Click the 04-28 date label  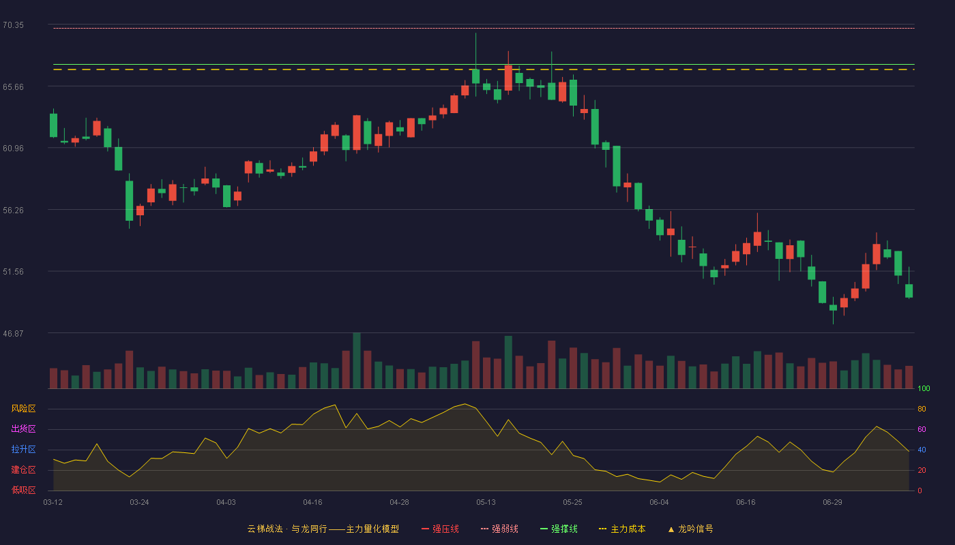pos(399,502)
